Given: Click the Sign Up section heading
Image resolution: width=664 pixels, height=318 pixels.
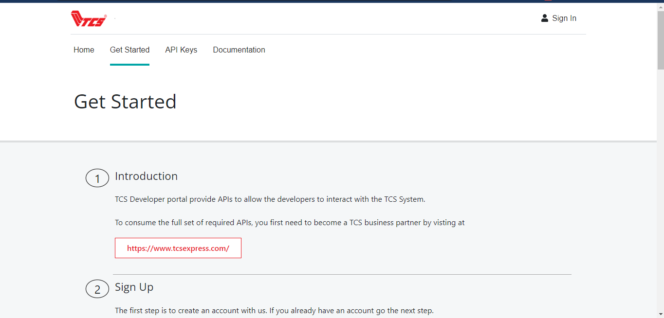Looking at the screenshot, I should (134, 287).
